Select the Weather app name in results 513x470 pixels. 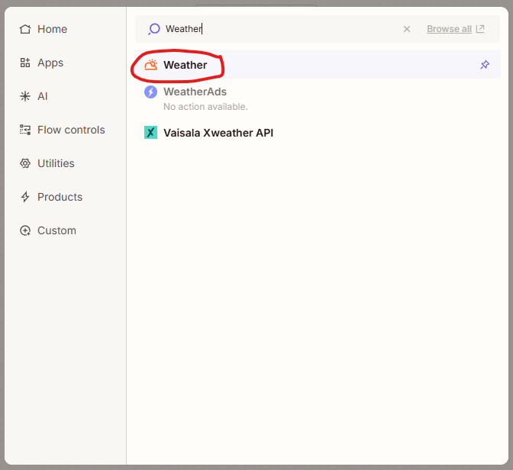pos(185,65)
